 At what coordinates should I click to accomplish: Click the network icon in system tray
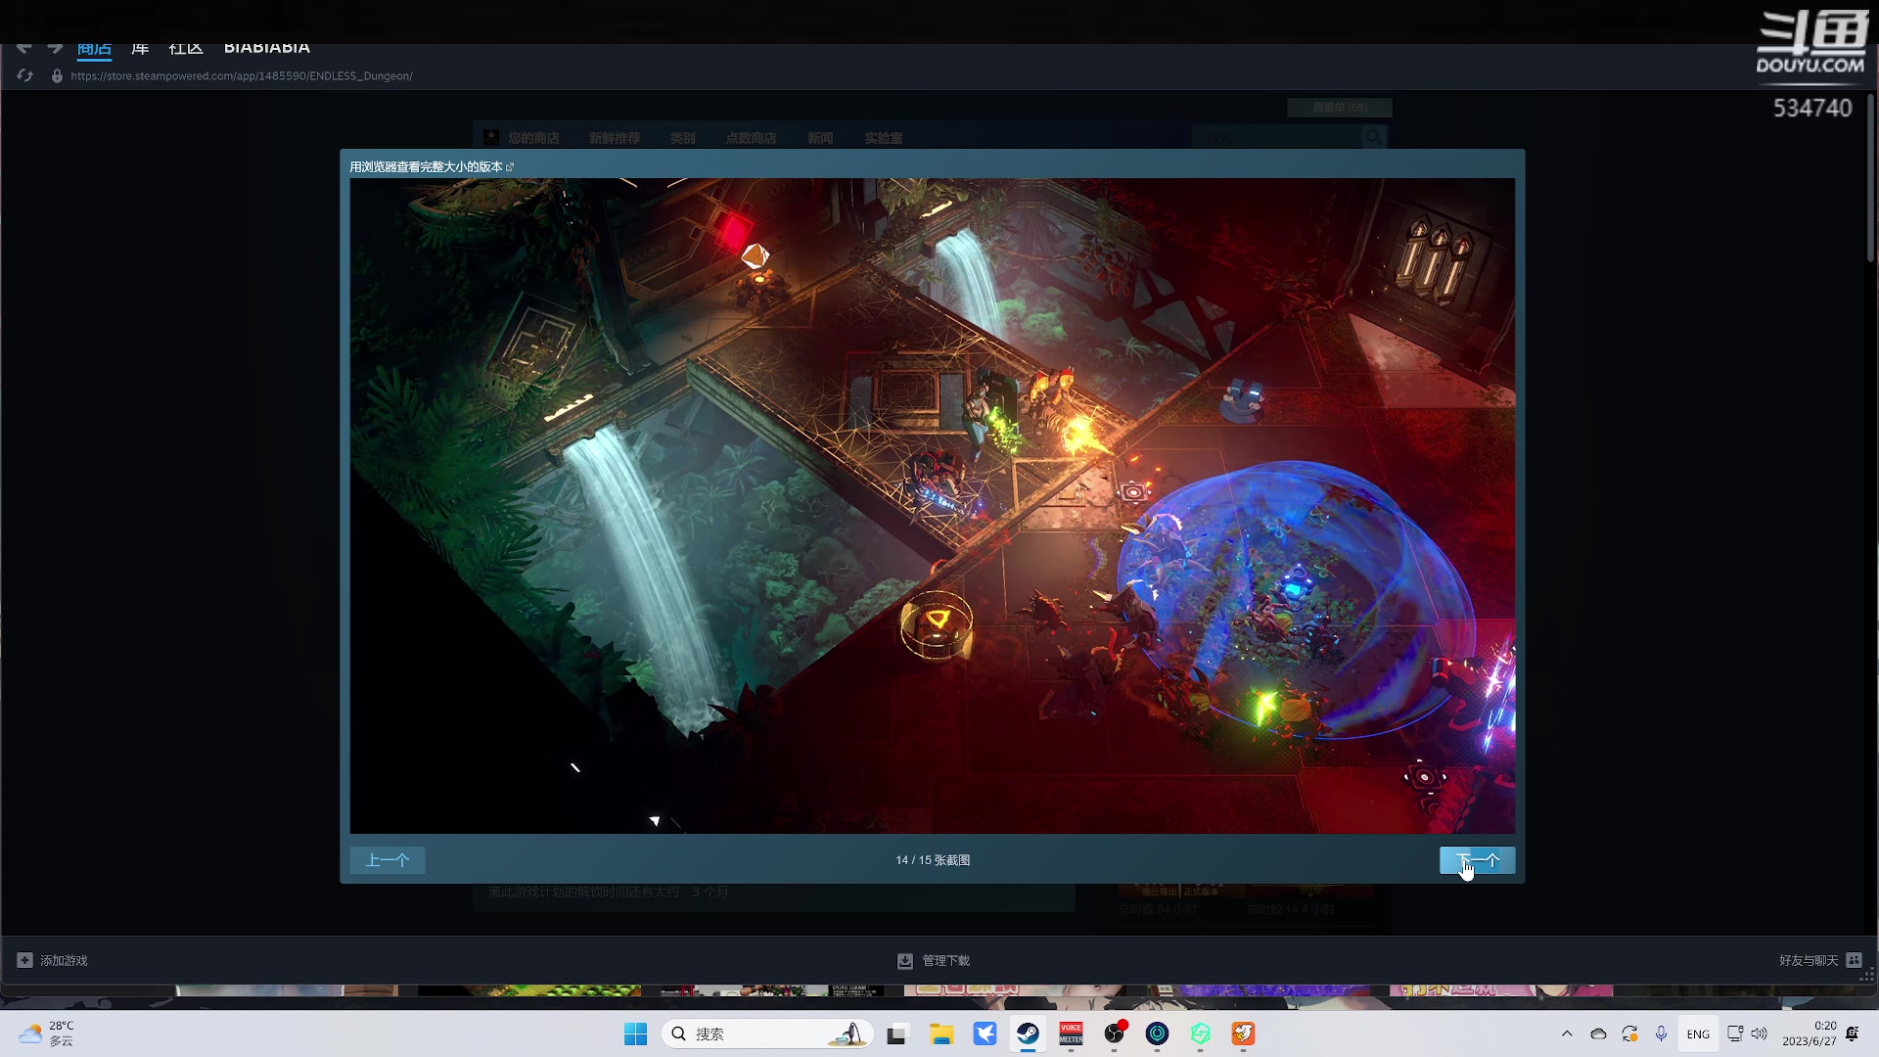[1735, 1034]
